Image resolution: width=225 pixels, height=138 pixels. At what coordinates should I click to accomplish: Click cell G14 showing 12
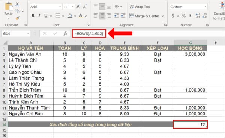pos(190,124)
